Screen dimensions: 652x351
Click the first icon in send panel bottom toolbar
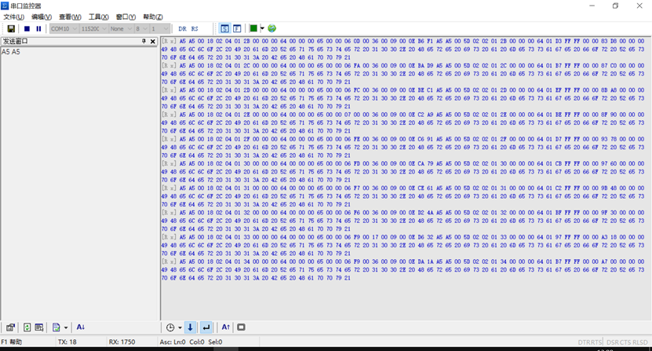click(x=10, y=327)
